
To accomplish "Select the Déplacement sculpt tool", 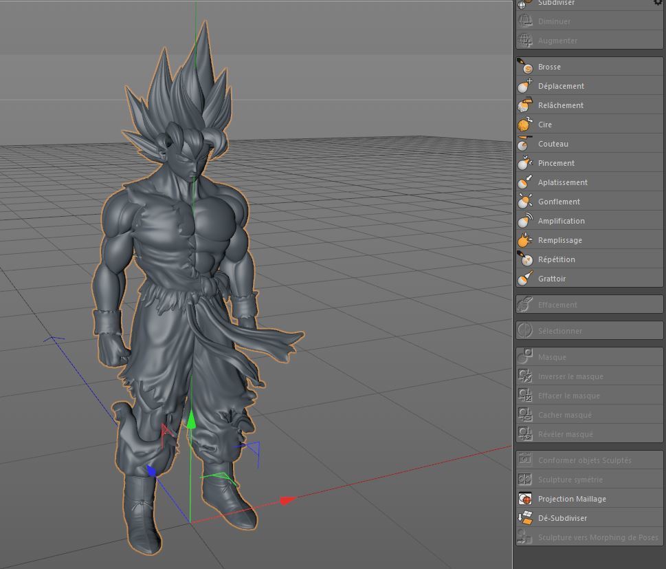I will coord(589,86).
